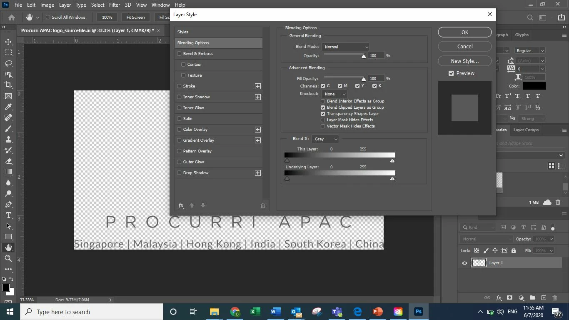Screen dimensions: 569x320
Task: Select the Dodge tool
Action: click(8, 193)
